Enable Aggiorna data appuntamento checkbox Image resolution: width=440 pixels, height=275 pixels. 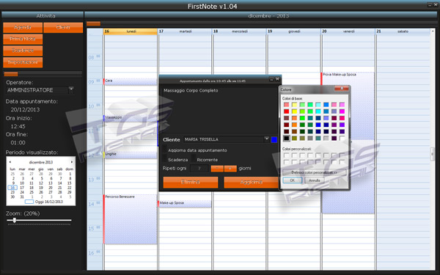165,149
